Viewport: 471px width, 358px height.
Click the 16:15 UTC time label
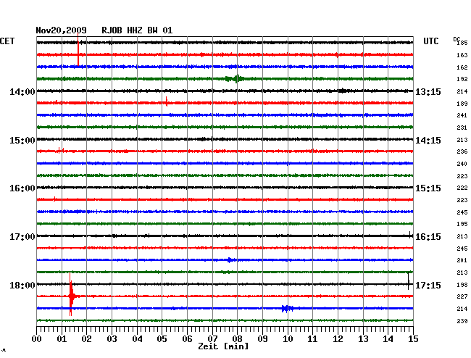point(428,237)
